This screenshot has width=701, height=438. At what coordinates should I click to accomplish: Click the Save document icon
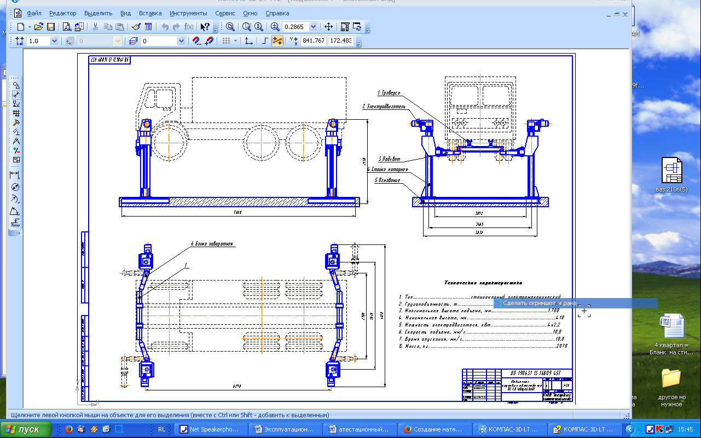click(50, 27)
